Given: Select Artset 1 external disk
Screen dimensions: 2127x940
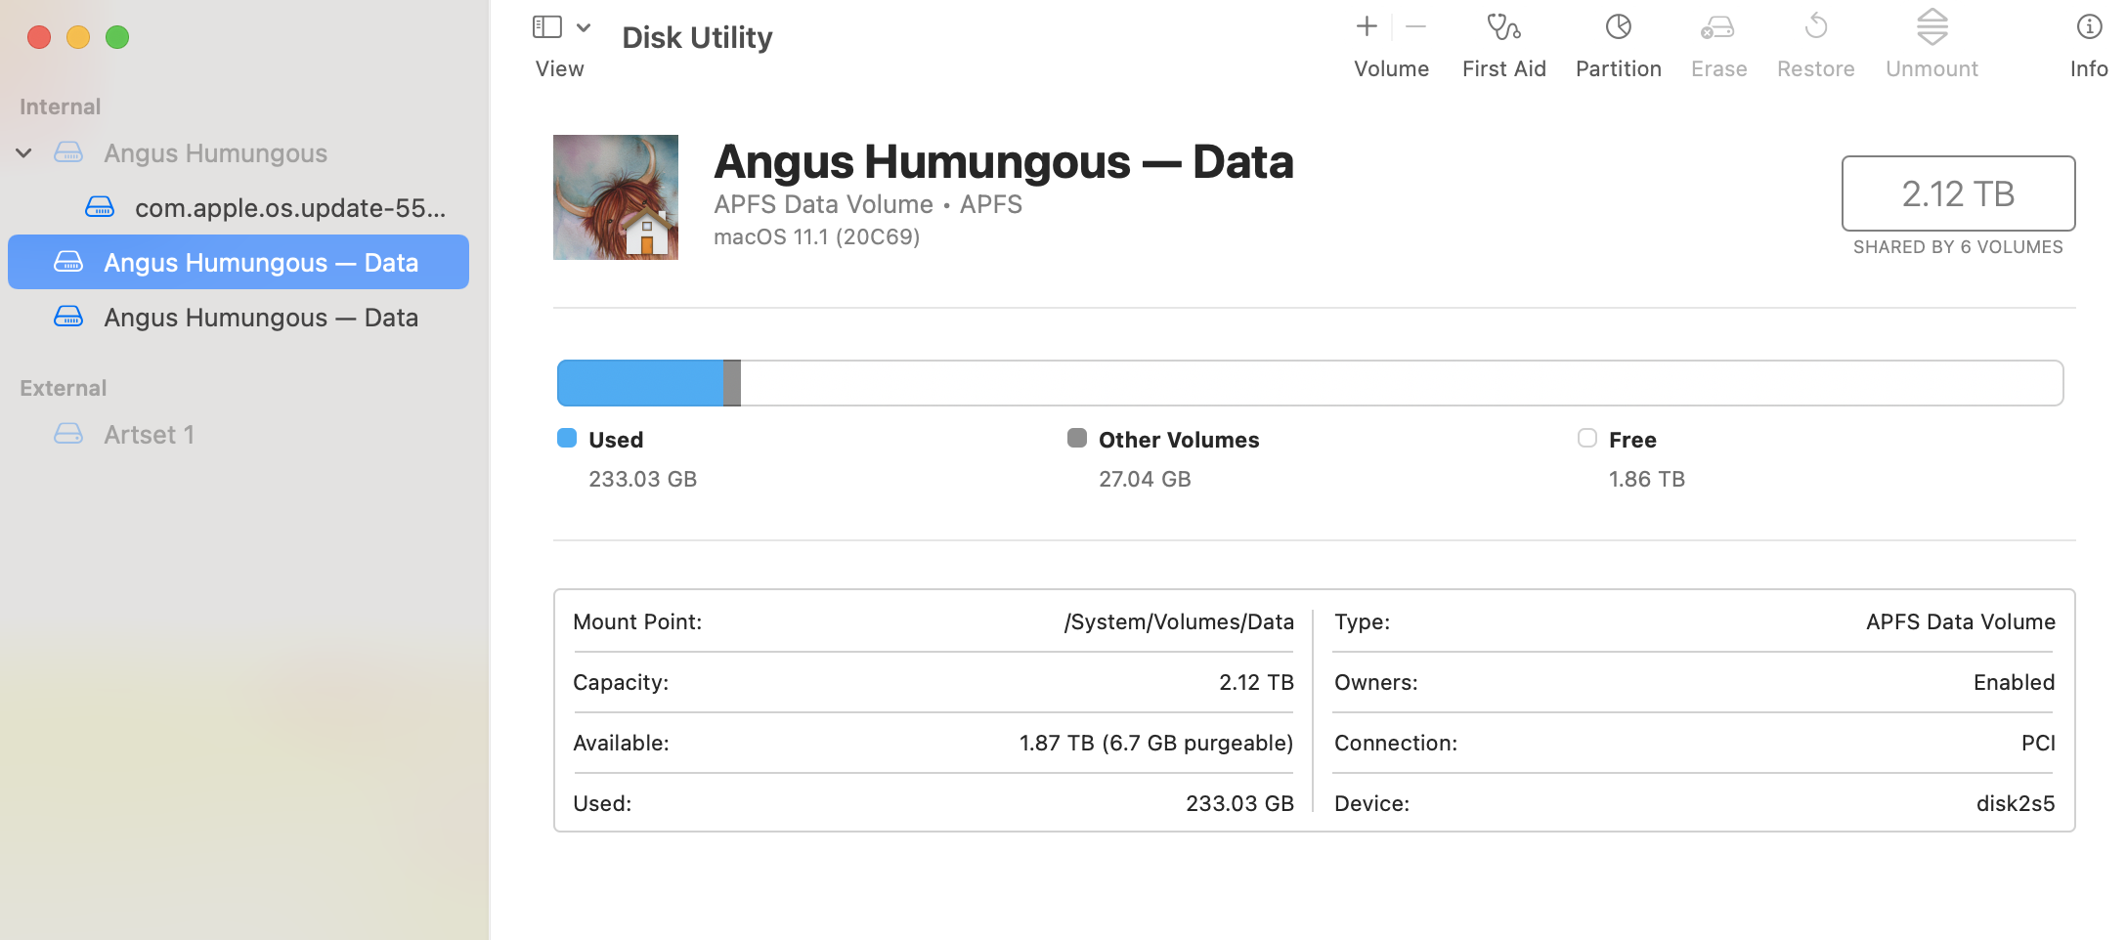Looking at the screenshot, I should tap(149, 435).
